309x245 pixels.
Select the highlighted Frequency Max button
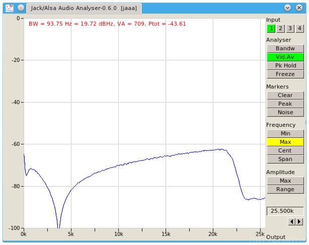pyautogui.click(x=285, y=142)
